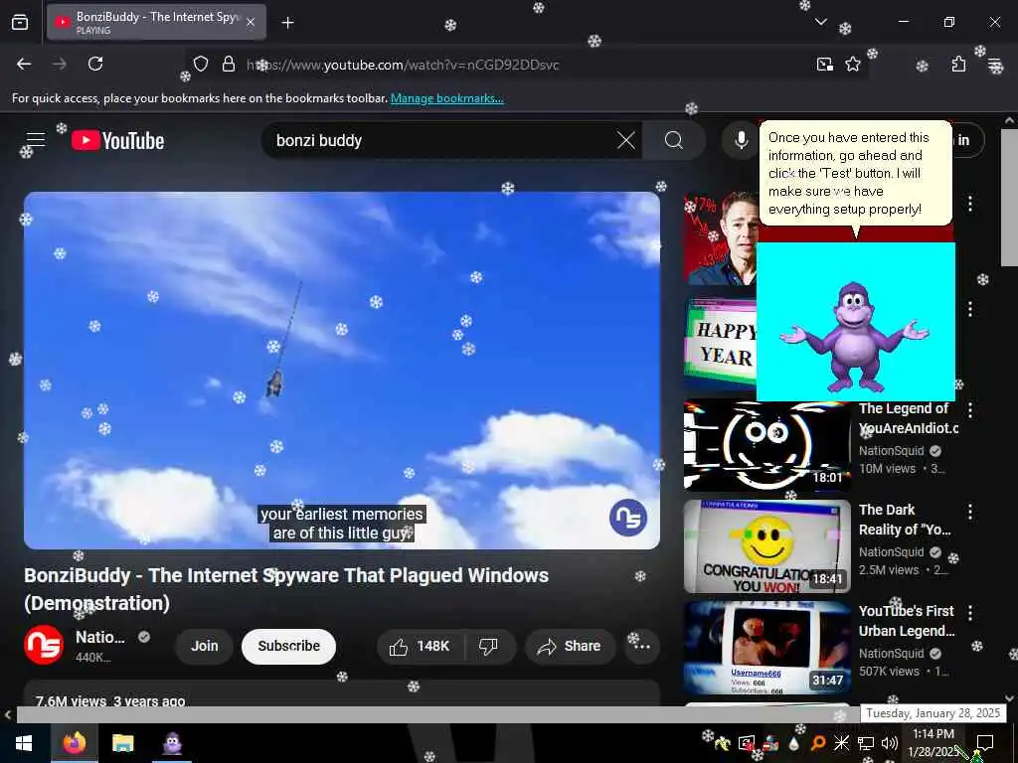Pause the playing sky video

[x=342, y=370]
